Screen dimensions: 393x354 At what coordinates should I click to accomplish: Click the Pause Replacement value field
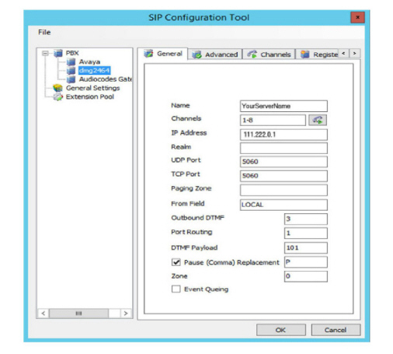(306, 262)
